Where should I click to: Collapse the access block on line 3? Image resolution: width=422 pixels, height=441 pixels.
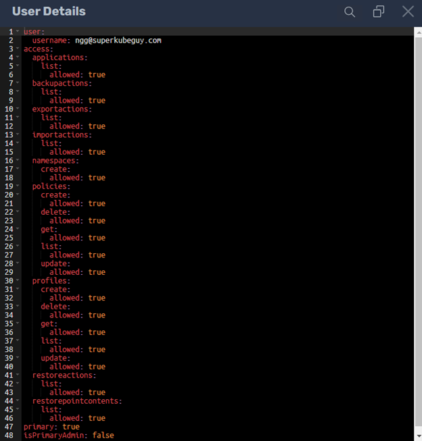pos(18,48)
